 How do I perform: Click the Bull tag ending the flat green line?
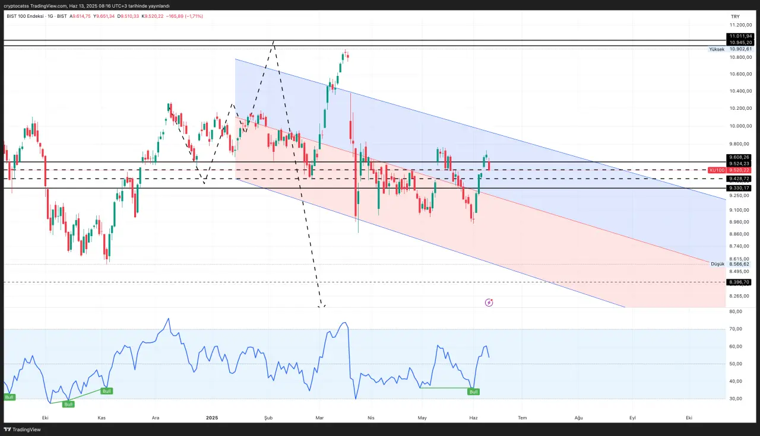(473, 392)
